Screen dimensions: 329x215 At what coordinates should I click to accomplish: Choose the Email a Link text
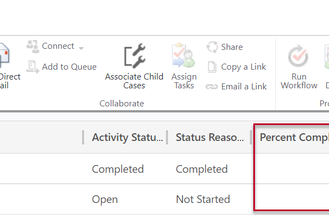(x=244, y=87)
